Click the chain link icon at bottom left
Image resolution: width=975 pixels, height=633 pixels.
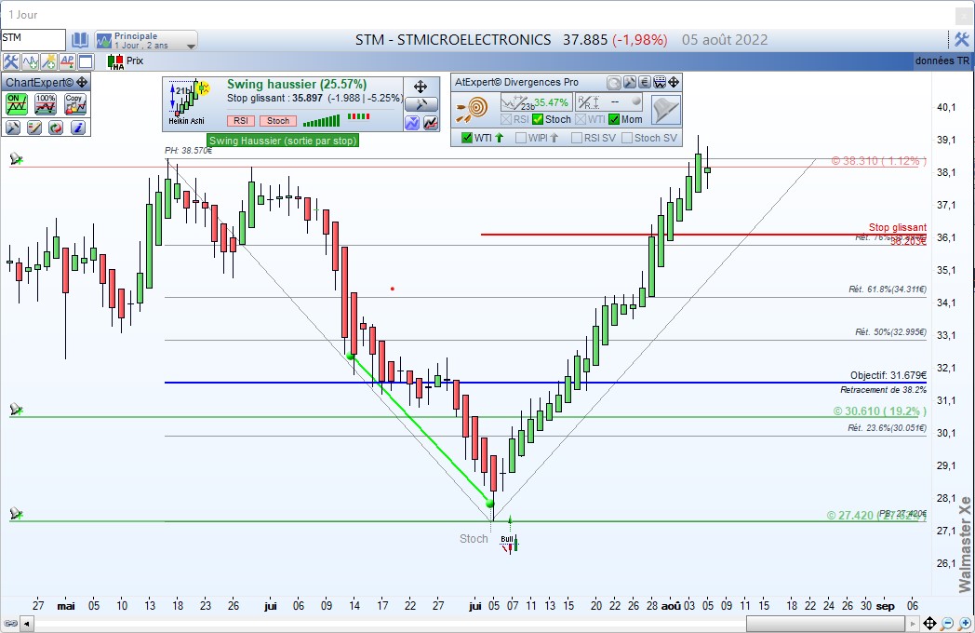click(10, 623)
